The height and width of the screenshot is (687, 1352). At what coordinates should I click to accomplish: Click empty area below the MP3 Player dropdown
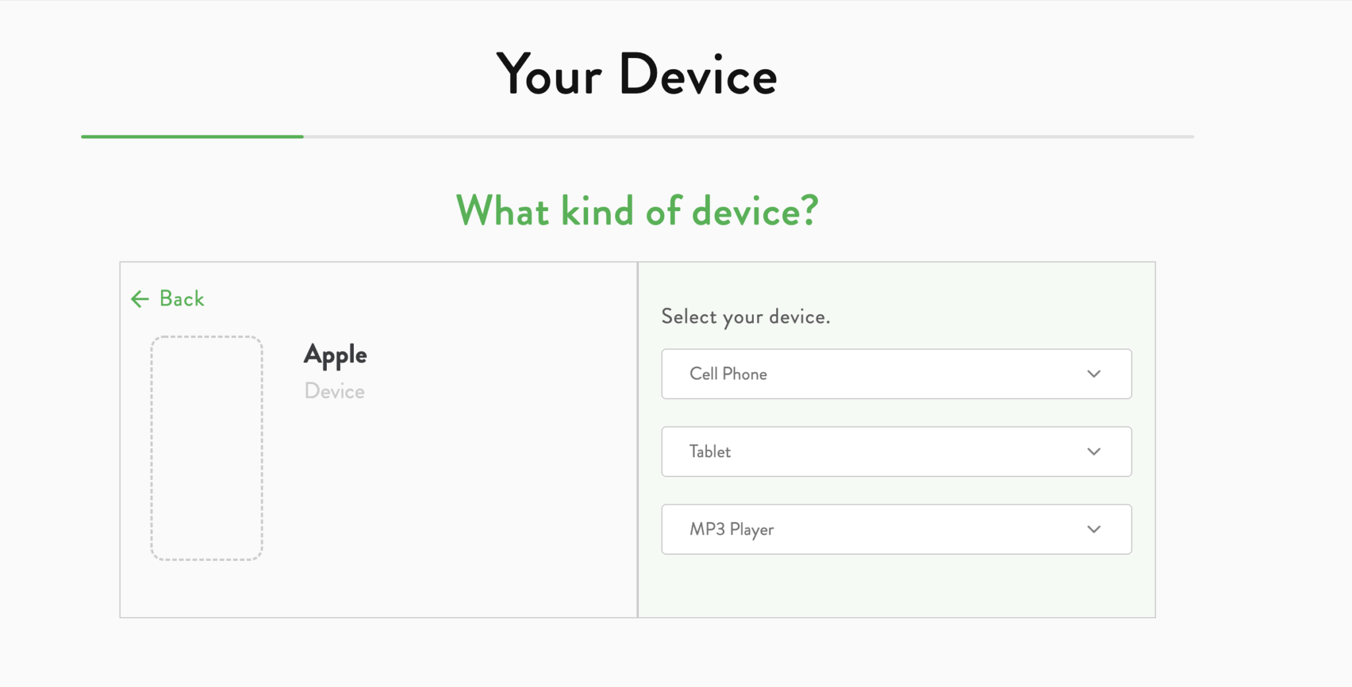[x=896, y=586]
